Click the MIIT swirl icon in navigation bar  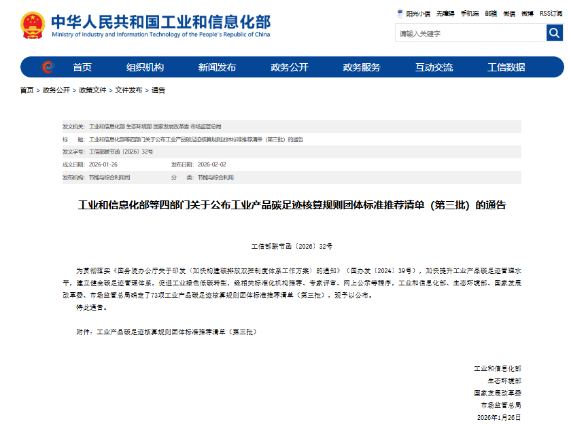[x=48, y=67]
